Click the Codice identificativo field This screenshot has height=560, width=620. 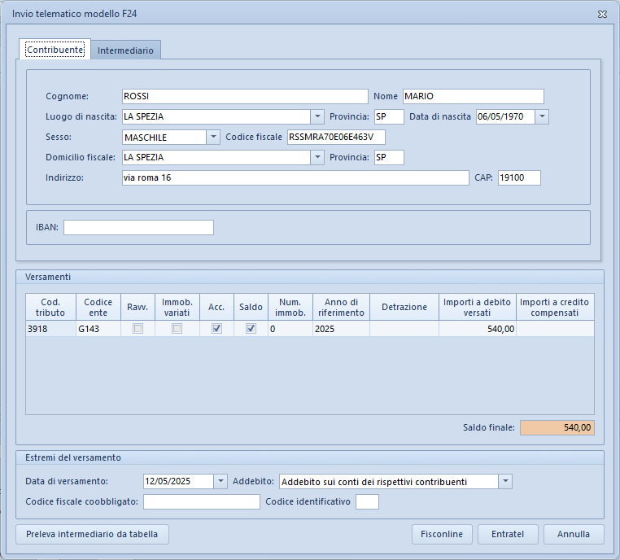click(x=367, y=502)
